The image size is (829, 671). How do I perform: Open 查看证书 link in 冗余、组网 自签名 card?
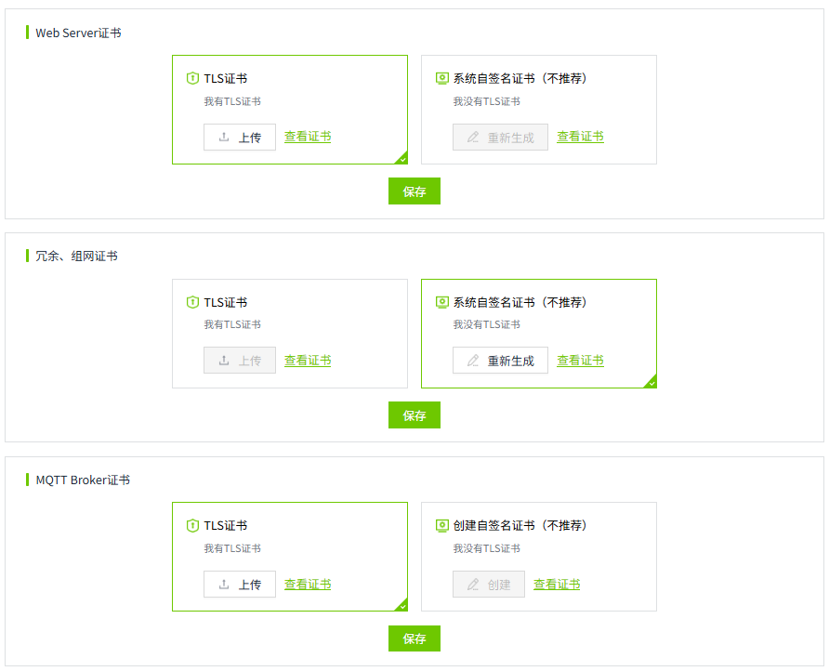580,361
